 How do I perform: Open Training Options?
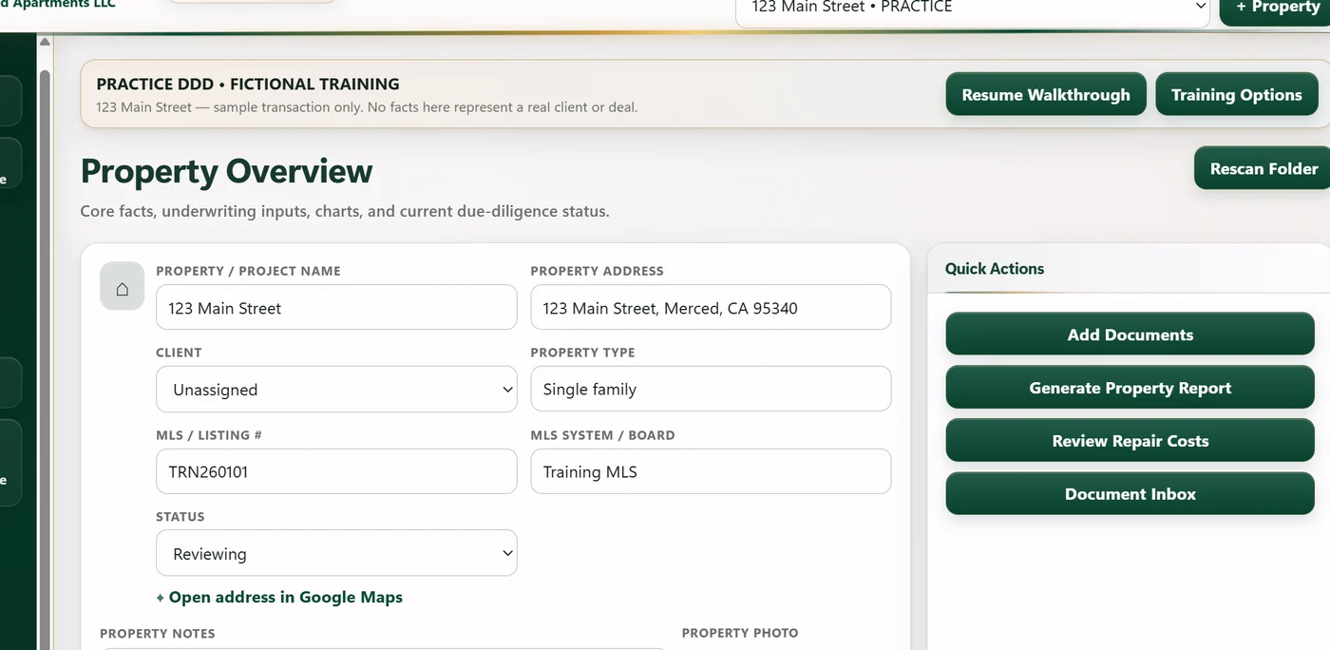click(x=1236, y=95)
